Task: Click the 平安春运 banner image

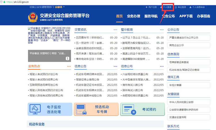Action: tap(49, 35)
